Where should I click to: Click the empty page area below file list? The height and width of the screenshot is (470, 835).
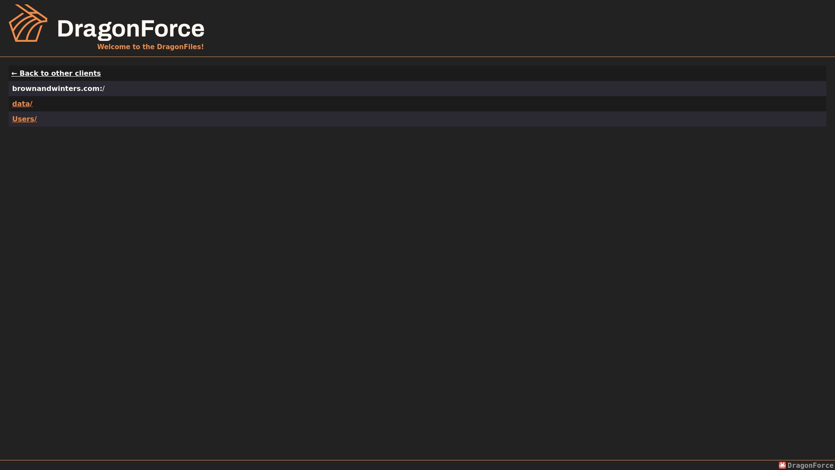pos(417,292)
